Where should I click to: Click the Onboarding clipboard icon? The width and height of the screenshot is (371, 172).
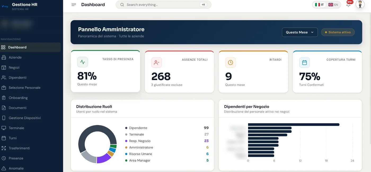pyautogui.click(x=4, y=98)
